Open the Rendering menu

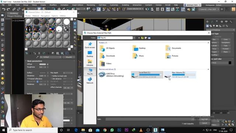point(91,5)
